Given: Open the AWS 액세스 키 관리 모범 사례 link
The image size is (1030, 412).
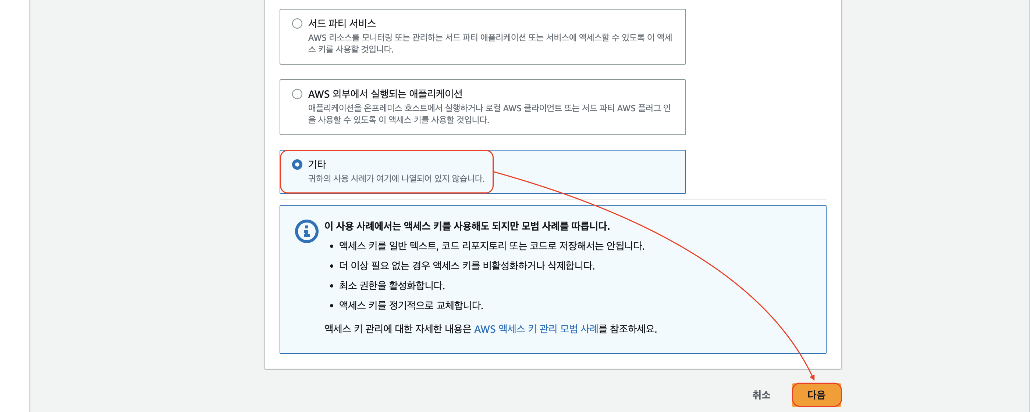Looking at the screenshot, I should point(535,329).
